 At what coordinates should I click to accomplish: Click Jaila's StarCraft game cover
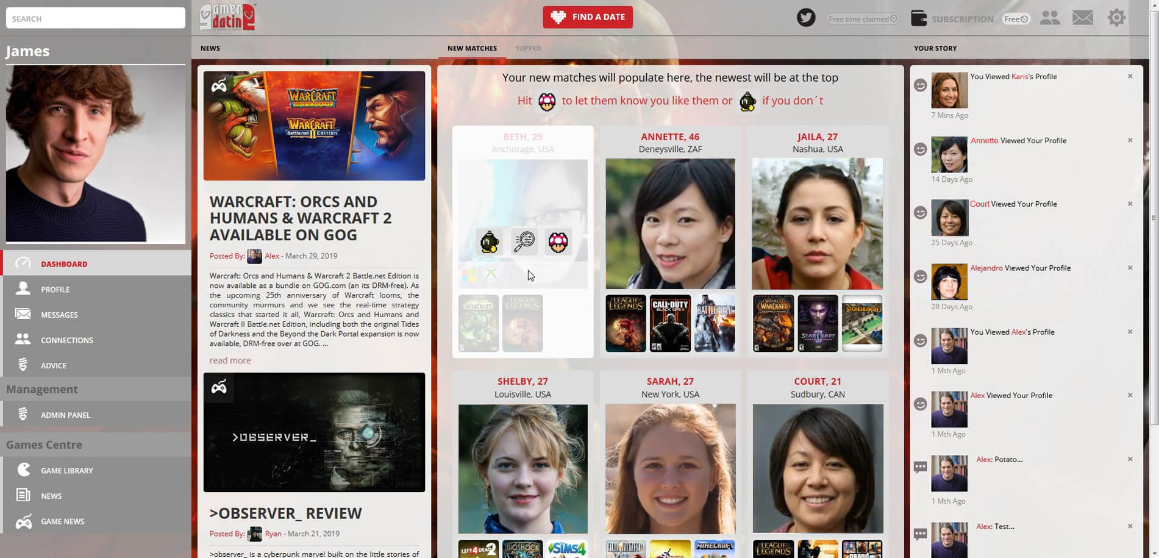click(x=818, y=323)
